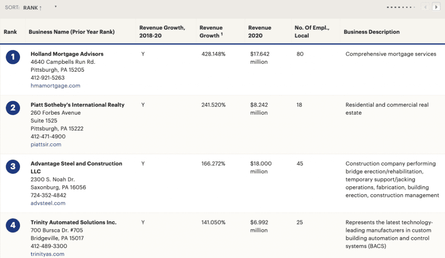Open trinityas.com link
Screen dimensions: 445x258
[47, 254]
